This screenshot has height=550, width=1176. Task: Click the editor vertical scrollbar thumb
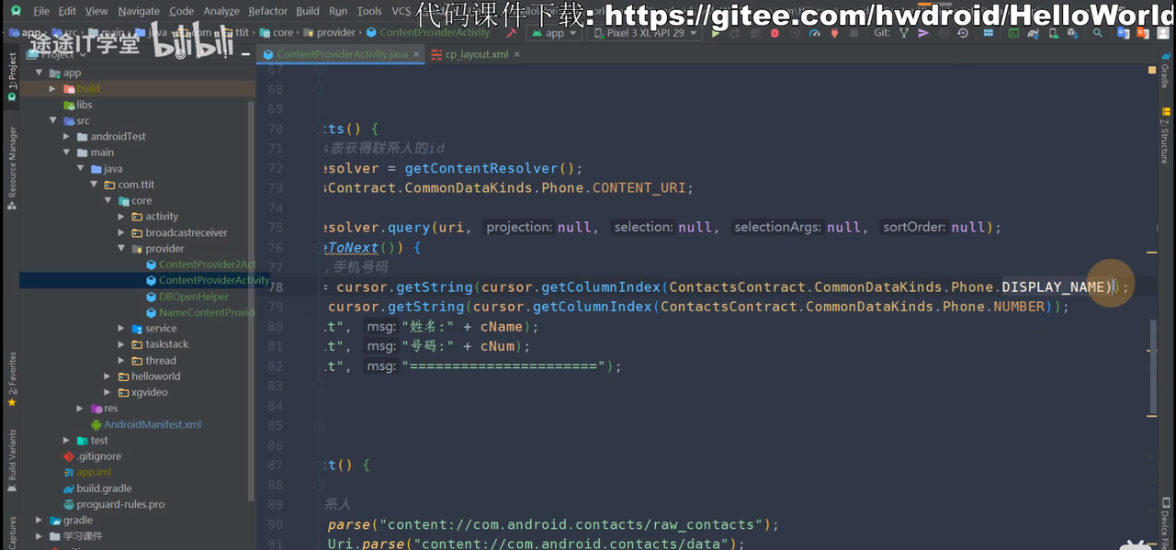(1153, 367)
